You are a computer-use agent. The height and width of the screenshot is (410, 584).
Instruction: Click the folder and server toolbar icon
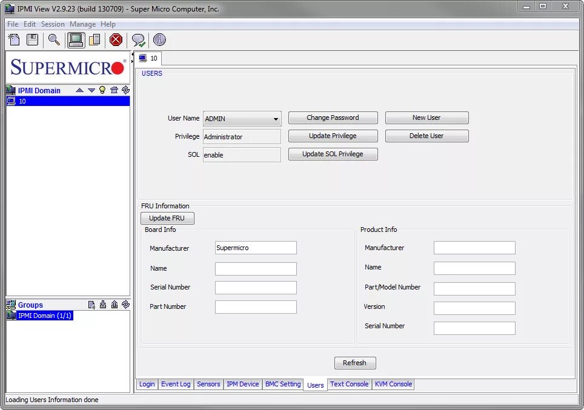tap(95, 40)
